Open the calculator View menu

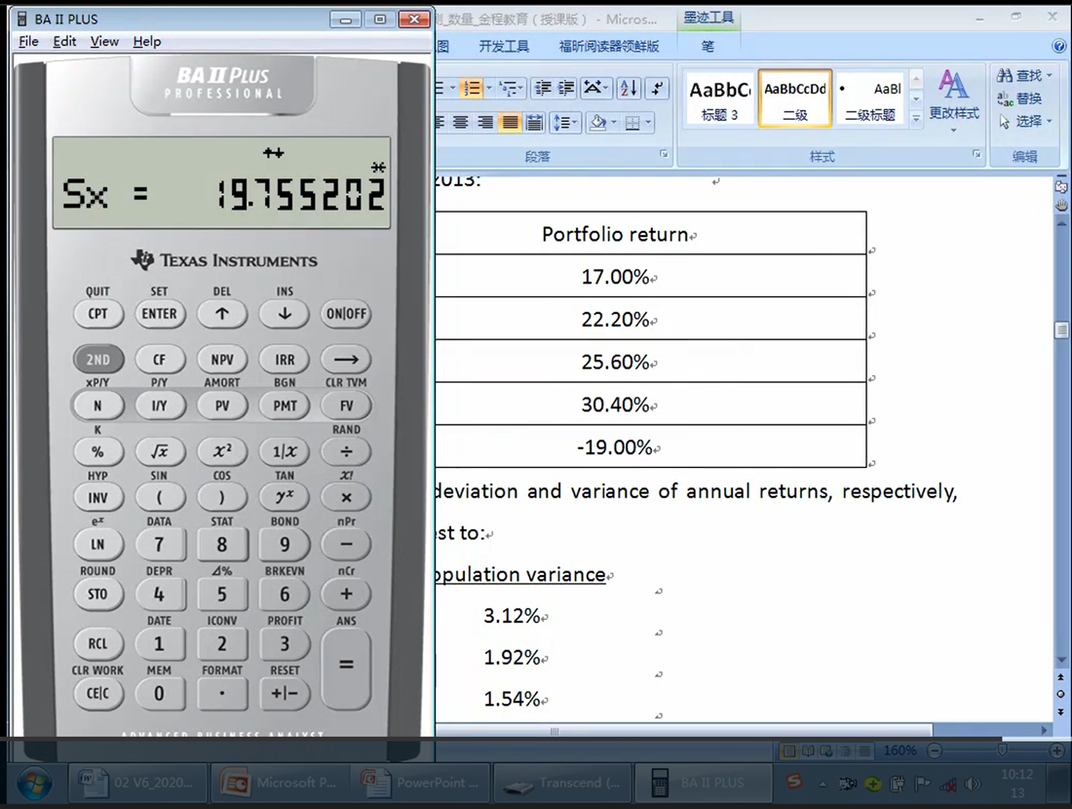(104, 42)
